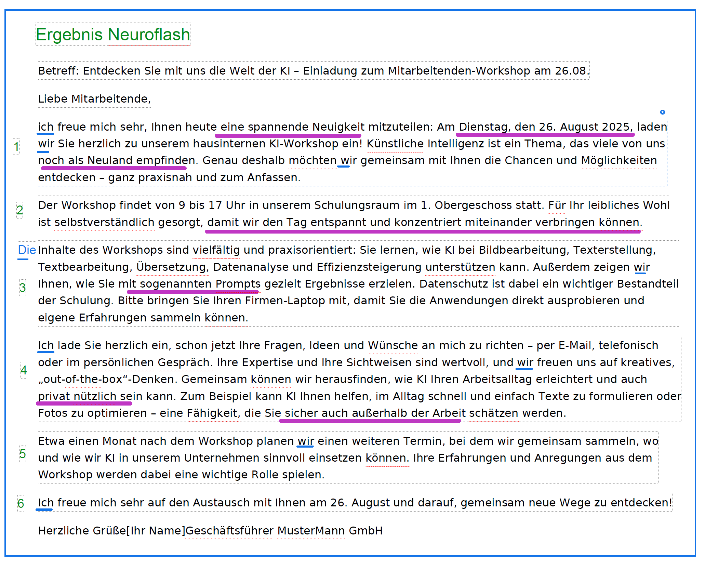Click "MusterMann" in the signature
Image resolution: width=705 pixels, height=570 pixels.
pyautogui.click(x=311, y=531)
